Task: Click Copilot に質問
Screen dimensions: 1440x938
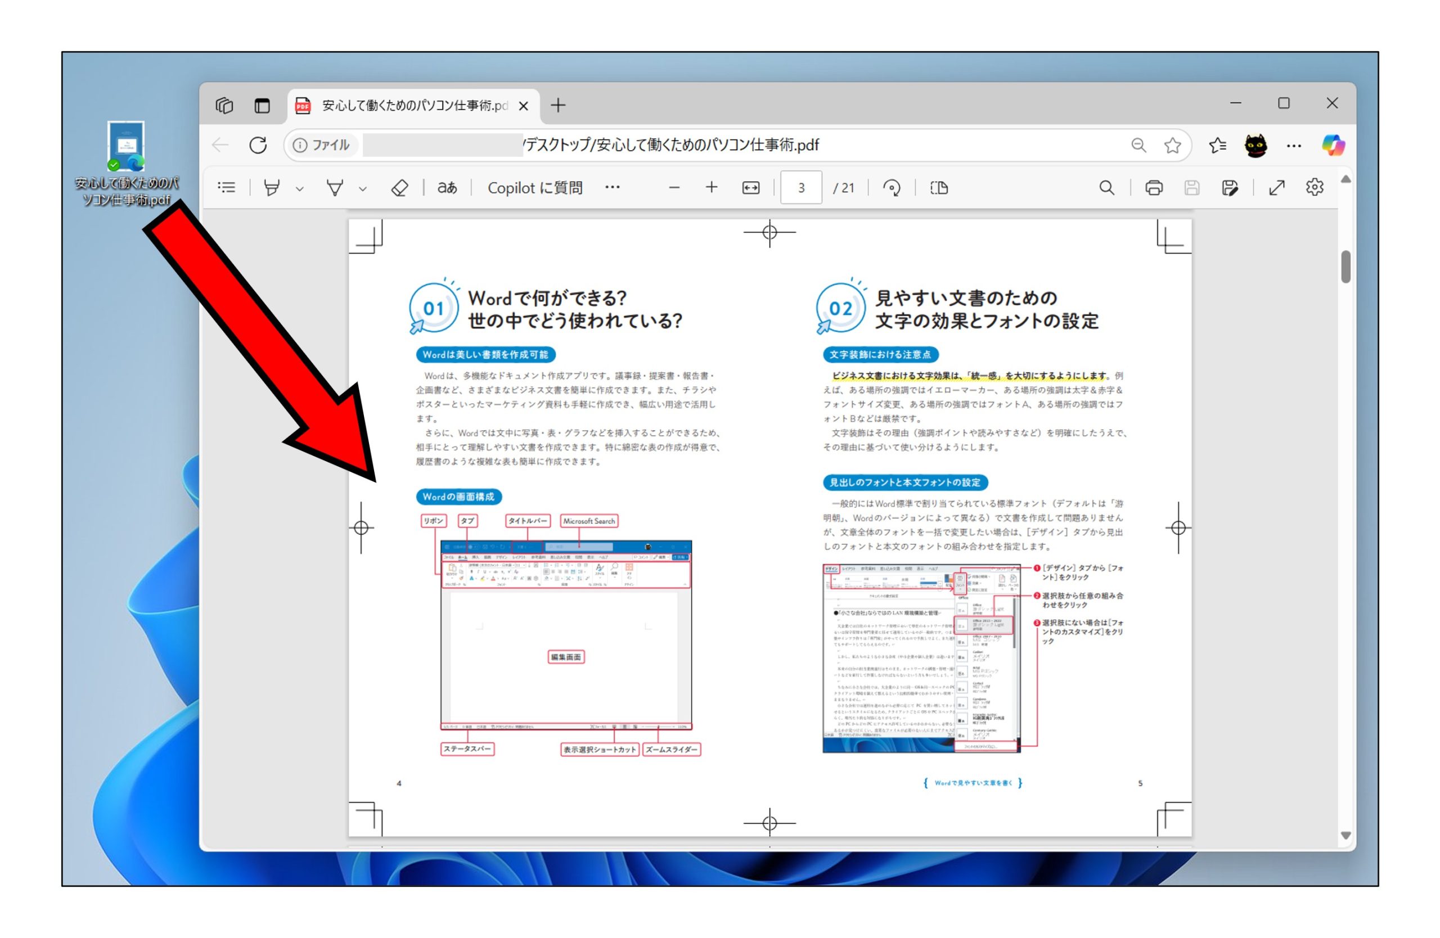Action: click(535, 188)
